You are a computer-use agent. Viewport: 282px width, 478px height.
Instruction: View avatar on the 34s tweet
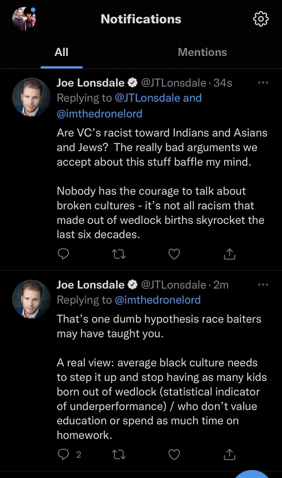pos(31,97)
